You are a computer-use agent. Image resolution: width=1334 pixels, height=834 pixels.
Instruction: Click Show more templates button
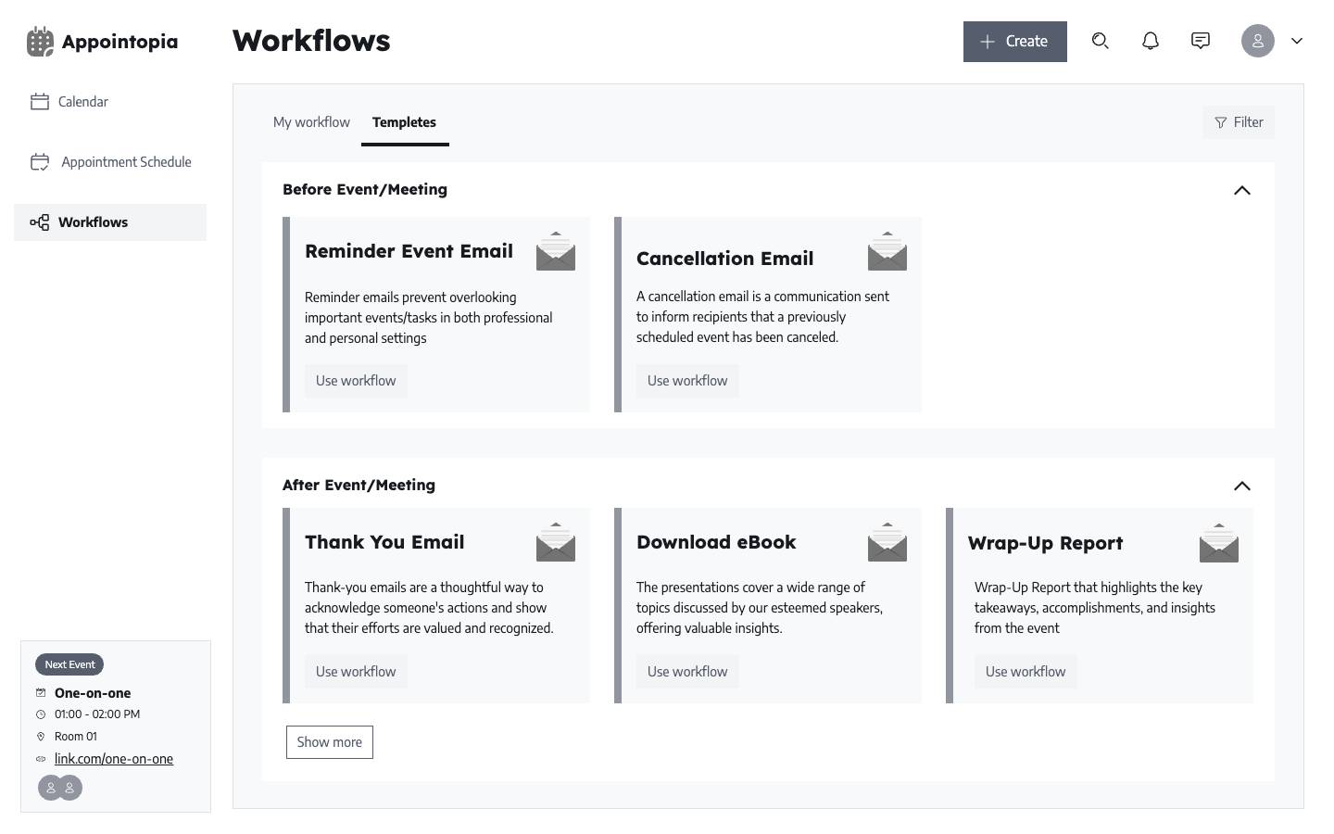point(329,742)
